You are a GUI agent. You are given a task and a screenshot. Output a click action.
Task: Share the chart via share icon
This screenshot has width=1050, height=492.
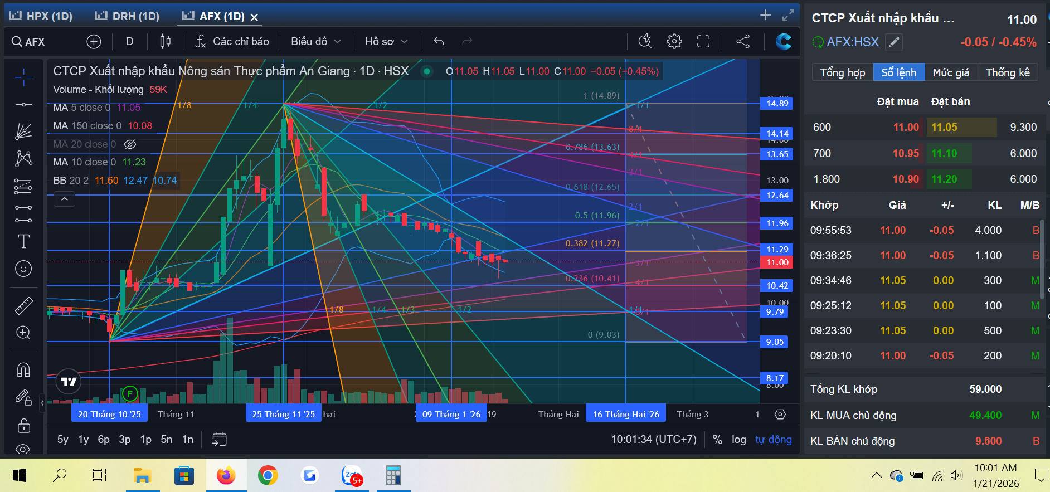[x=743, y=41]
